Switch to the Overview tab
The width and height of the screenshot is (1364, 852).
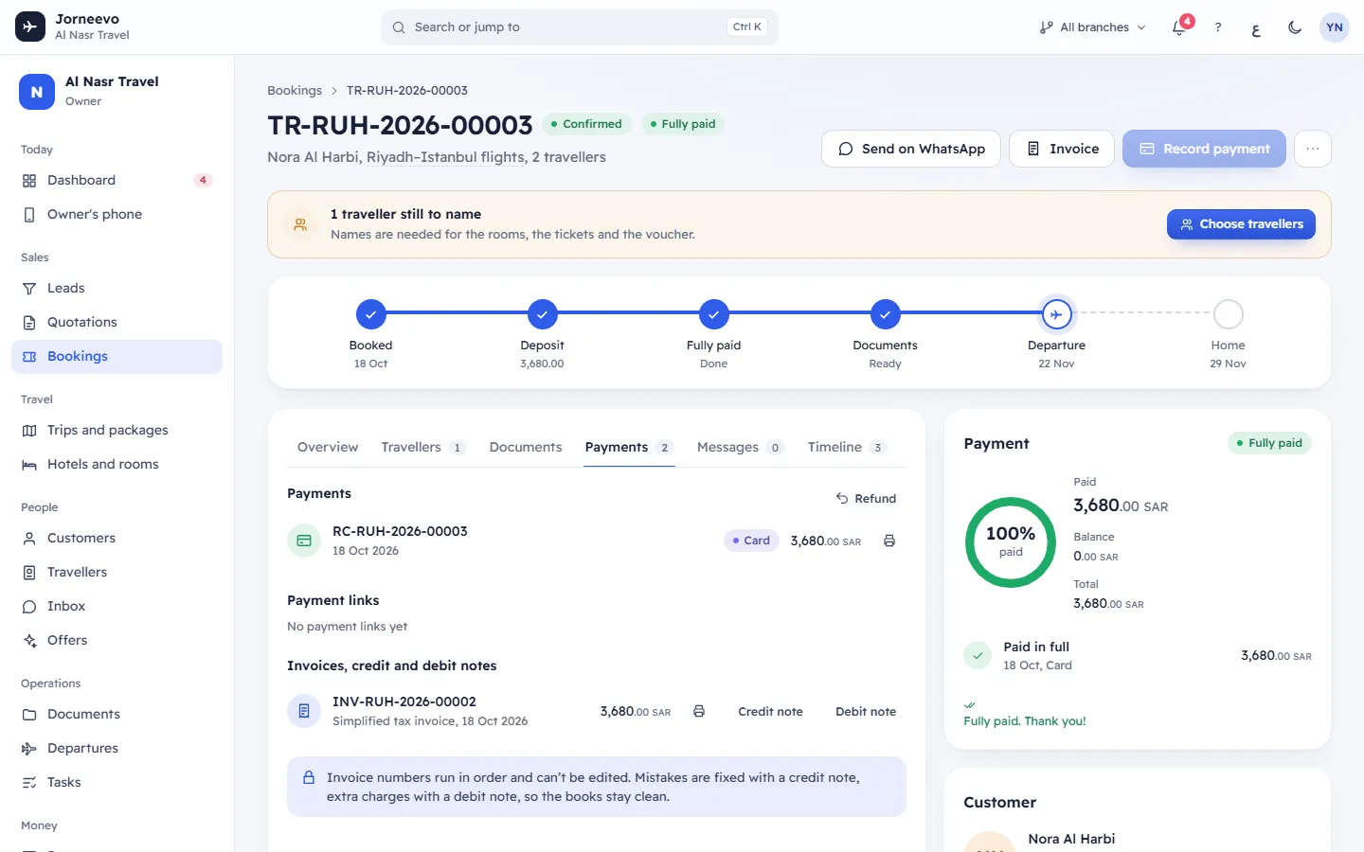pyautogui.click(x=328, y=447)
